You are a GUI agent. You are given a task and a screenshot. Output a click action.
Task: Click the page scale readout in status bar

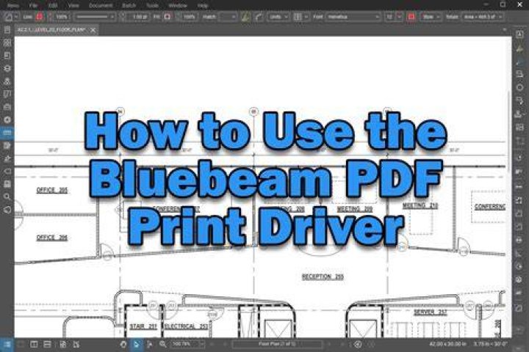click(x=491, y=344)
